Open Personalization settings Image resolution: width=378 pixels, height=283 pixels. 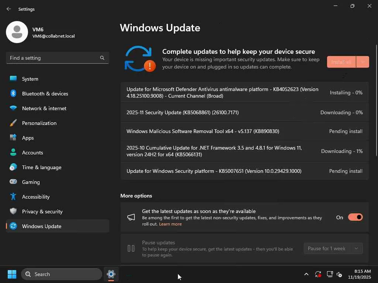[x=58, y=123]
